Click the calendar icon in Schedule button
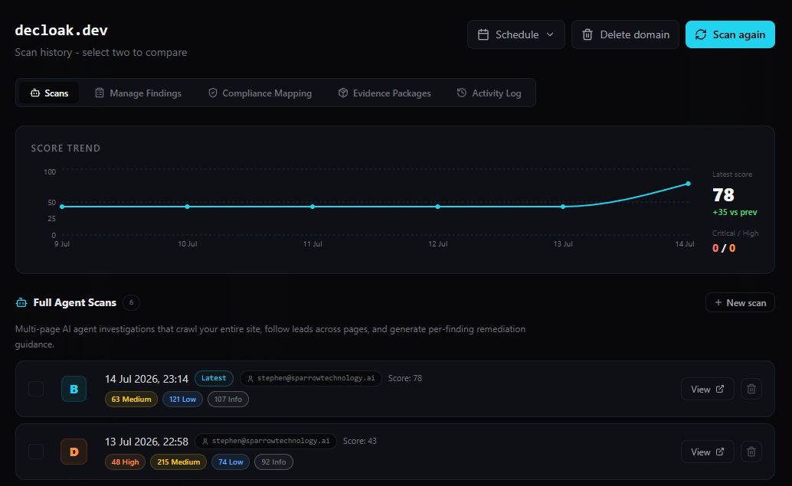This screenshot has width=792, height=486. point(483,34)
